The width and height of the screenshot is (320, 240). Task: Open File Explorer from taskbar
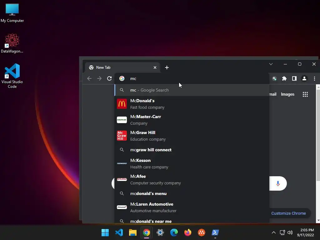(x=132, y=232)
